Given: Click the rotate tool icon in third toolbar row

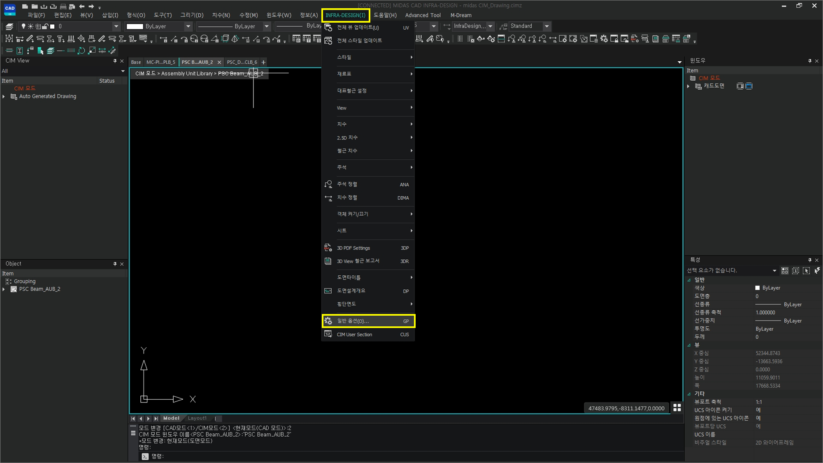Looking at the screenshot, I should 81,51.
